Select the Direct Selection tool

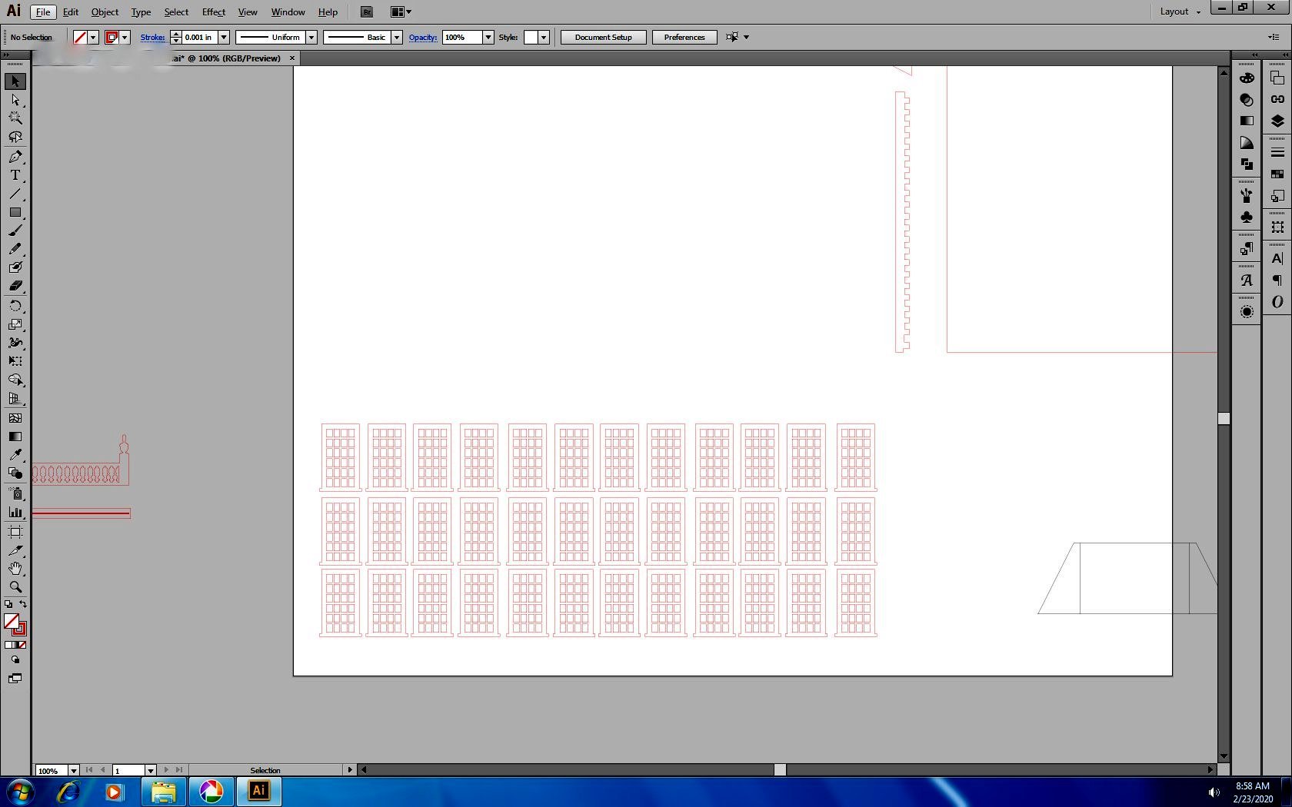click(x=15, y=100)
